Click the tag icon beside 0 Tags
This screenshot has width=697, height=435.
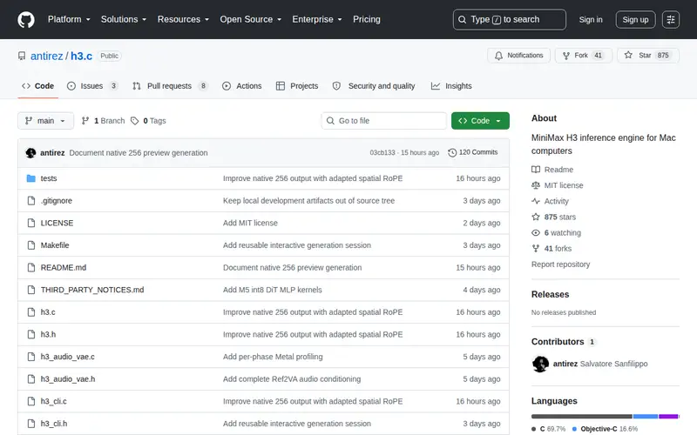(x=135, y=121)
